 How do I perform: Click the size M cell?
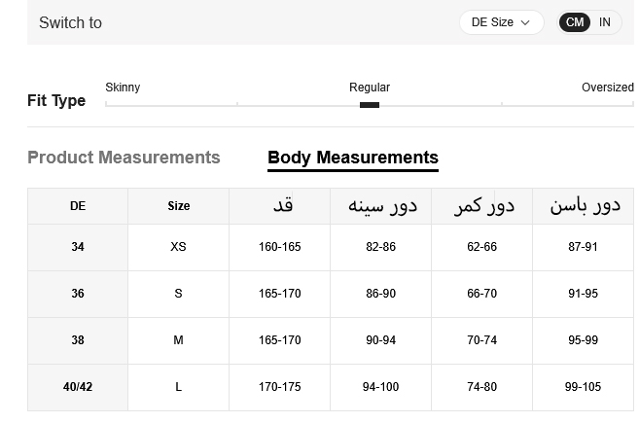click(x=178, y=340)
